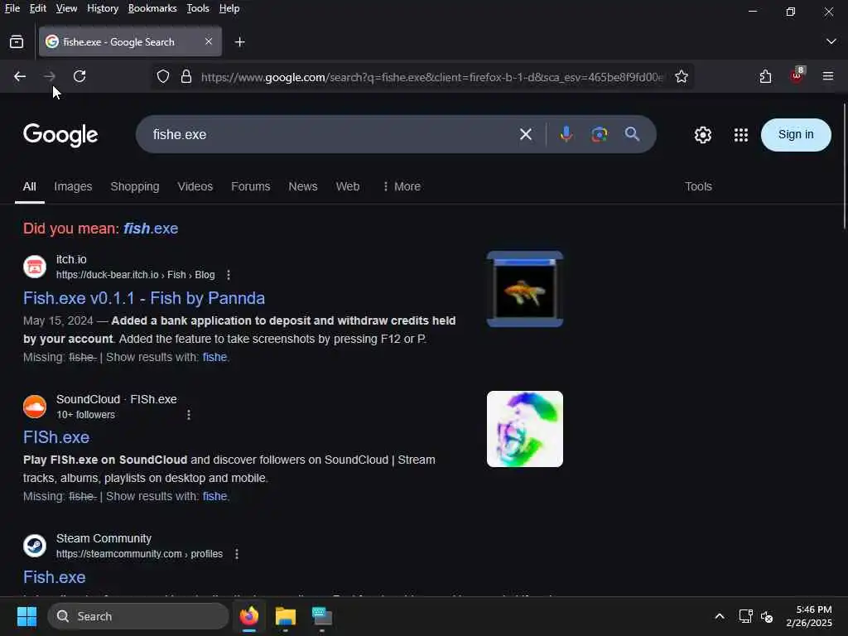Clear the search box with the X
The image size is (848, 636).
tap(525, 134)
